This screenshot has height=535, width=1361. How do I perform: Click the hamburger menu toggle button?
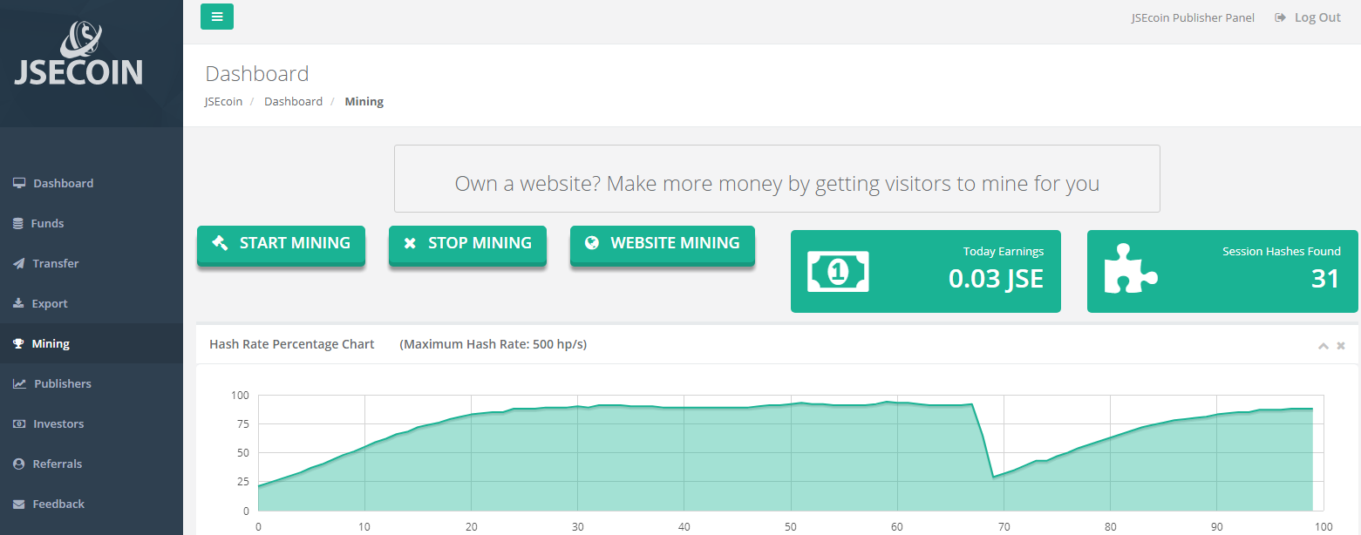[x=217, y=17]
